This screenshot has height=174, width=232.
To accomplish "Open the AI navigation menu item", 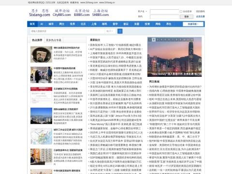I will 42,24.
